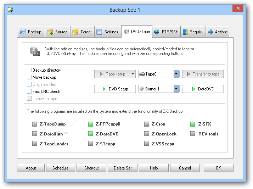Click the Z-S3copy label
253x189 pixels.
[x=105, y=144]
